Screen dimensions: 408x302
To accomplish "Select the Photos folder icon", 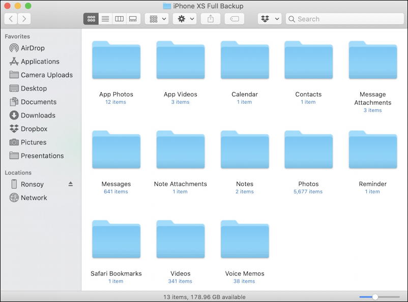I will pos(309,149).
